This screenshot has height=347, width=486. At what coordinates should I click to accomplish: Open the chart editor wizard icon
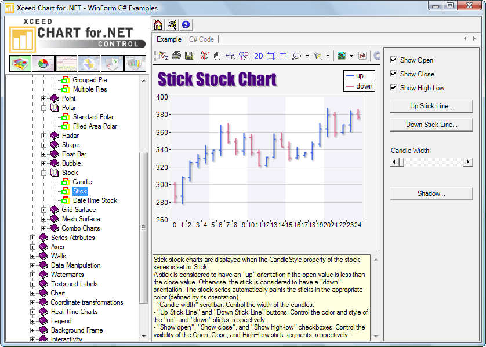(172, 25)
